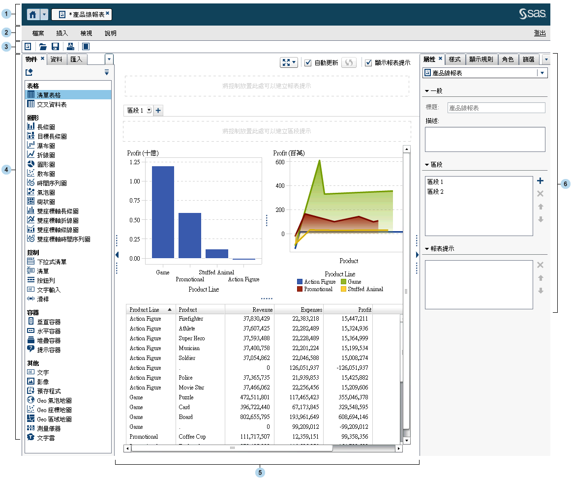Click the Open folder toolbar icon
Image resolution: width=572 pixels, height=478 pixels.
[x=43, y=47]
